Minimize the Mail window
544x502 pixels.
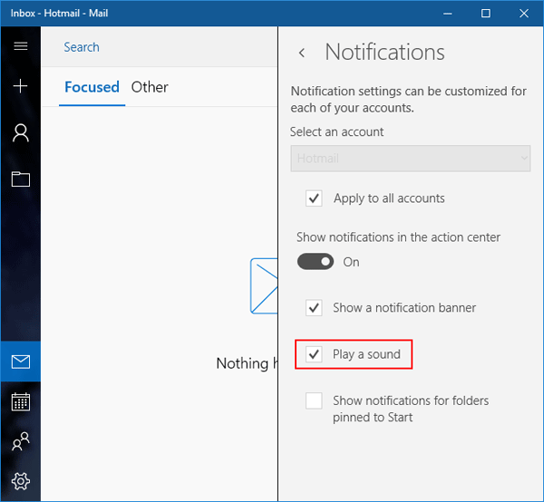point(445,13)
